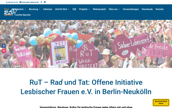Open the Inklusion menu item
The image size is (172, 108).
click(48, 9)
